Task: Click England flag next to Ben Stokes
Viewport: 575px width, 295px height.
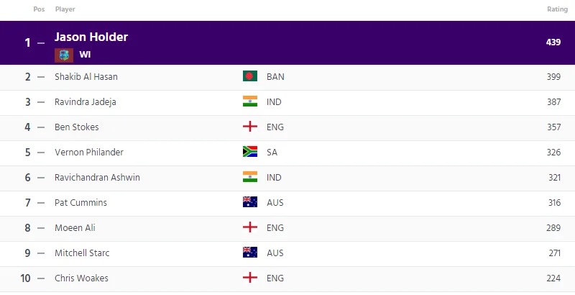Action: pyautogui.click(x=250, y=127)
